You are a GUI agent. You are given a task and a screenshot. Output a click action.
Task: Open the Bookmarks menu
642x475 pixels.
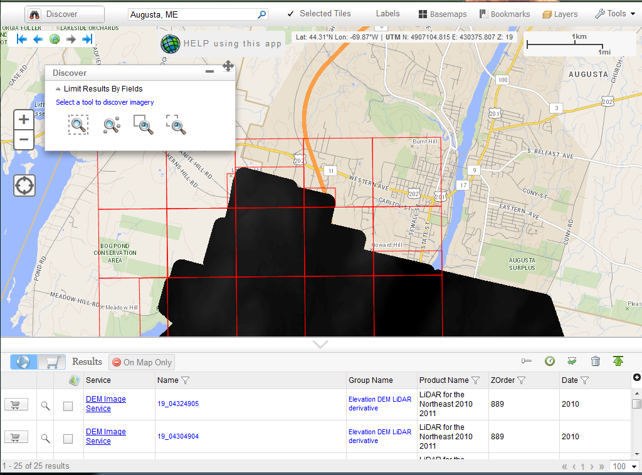pos(505,14)
